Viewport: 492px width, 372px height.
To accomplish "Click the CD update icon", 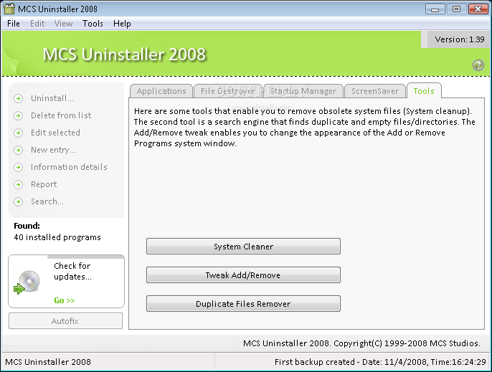I will click(x=27, y=282).
